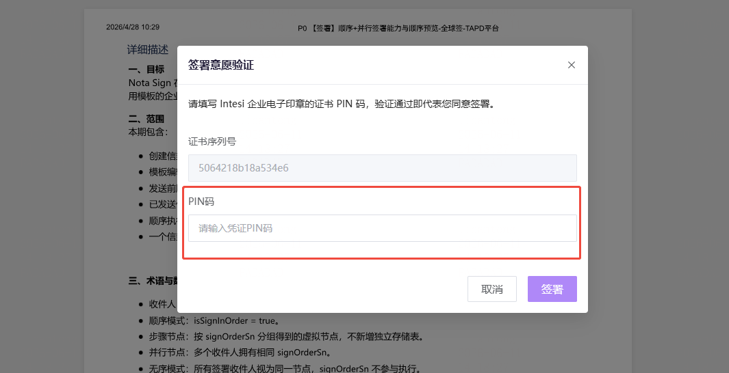The width and height of the screenshot is (729, 373).
Task: Click the Intesi 企业电子印章 instruction text
Action: [x=343, y=104]
